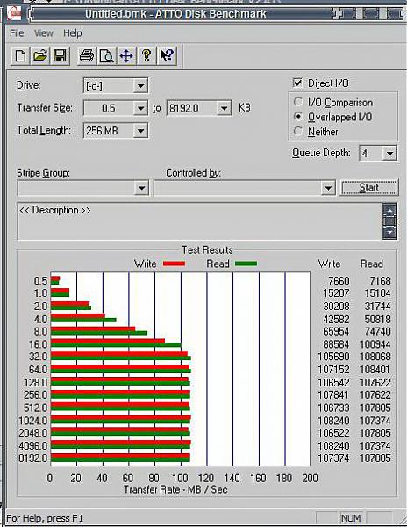Expand the Stripe Group dropdown
407x527 pixels.
[x=141, y=188]
